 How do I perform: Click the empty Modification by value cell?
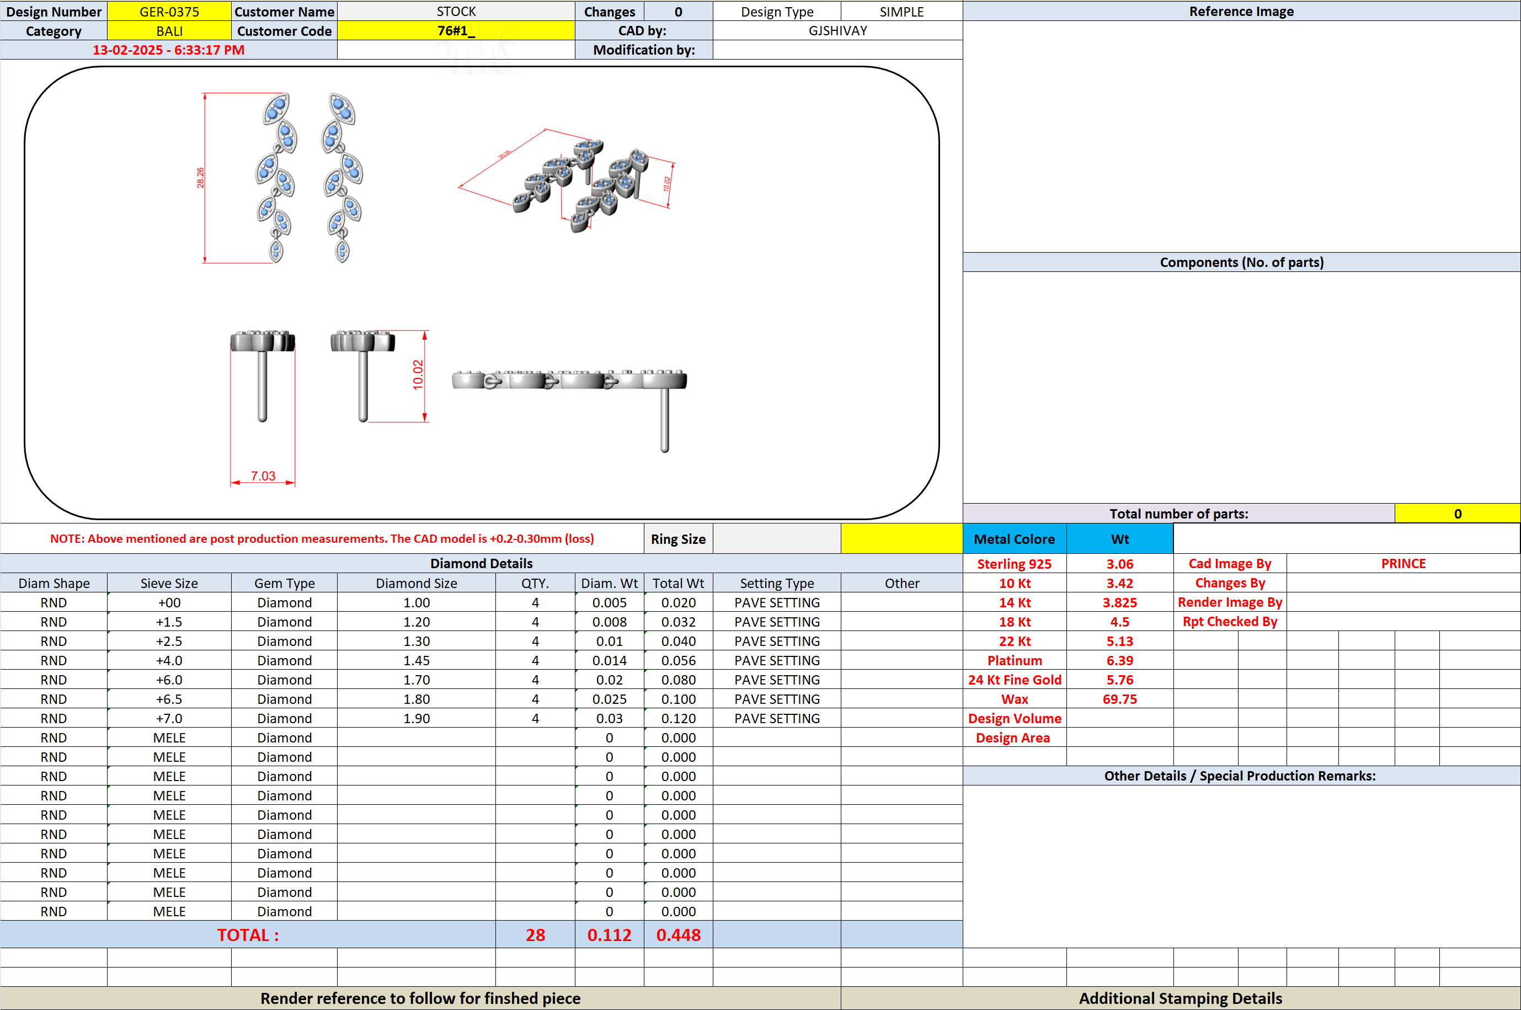tap(837, 50)
